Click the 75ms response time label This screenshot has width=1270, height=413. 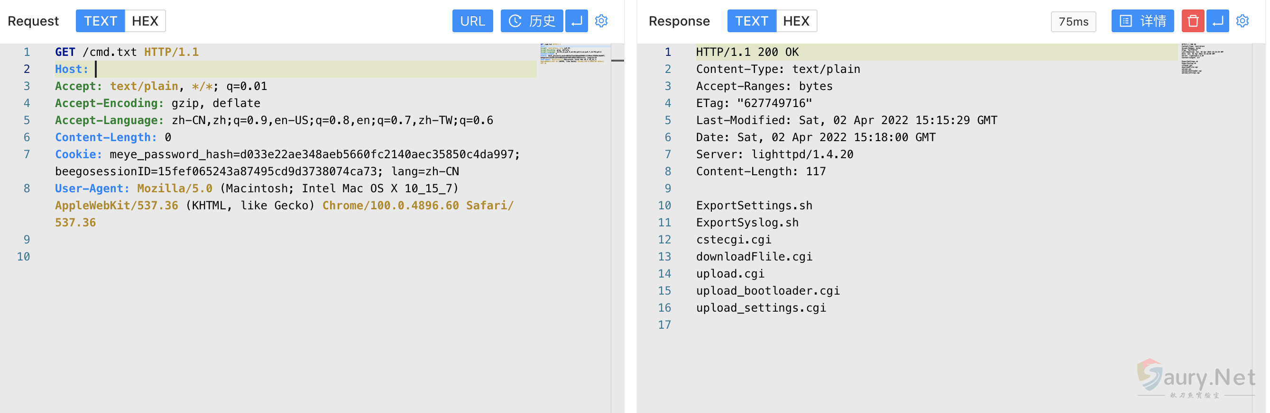1073,22
